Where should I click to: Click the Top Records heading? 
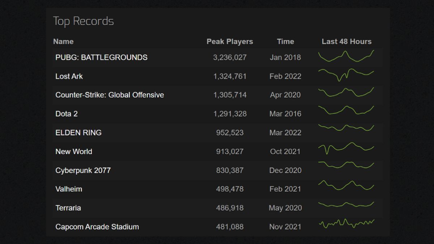point(84,21)
